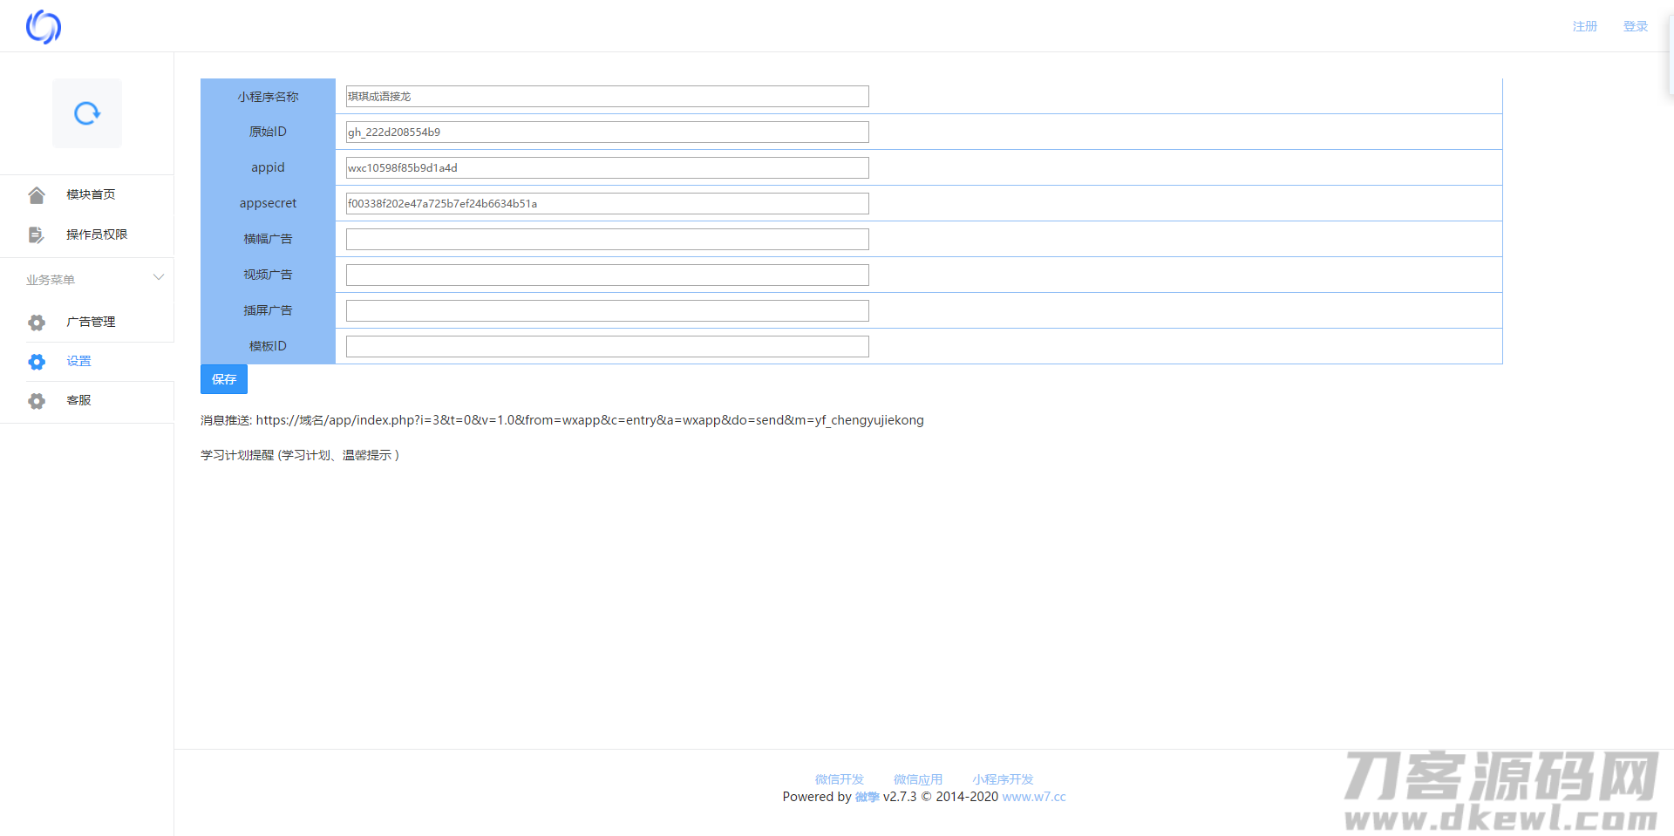Screen dimensions: 1674x836
Task: Focus the 小程序名称 input field
Action: tap(607, 97)
